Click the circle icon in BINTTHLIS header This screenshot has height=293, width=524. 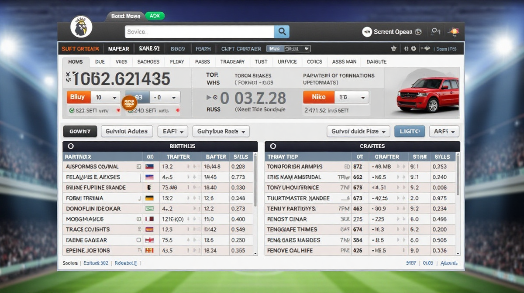pyautogui.click(x=71, y=146)
